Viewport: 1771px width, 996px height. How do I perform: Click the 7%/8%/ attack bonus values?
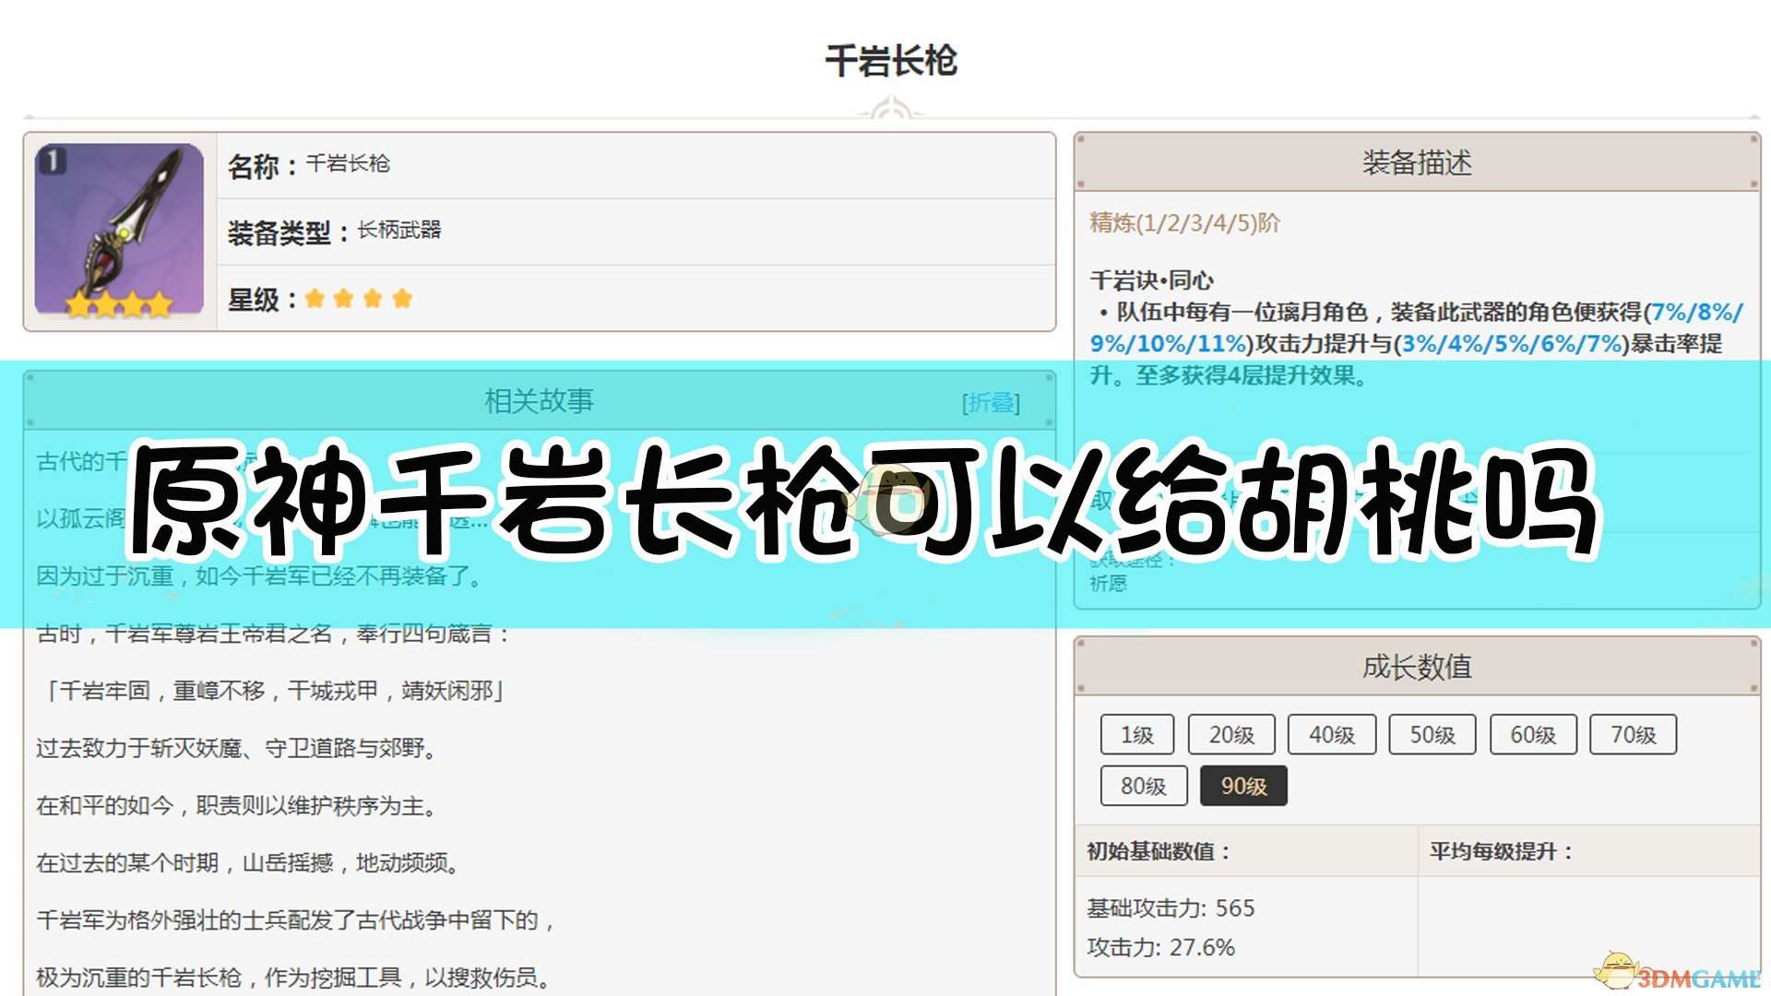1696,312
